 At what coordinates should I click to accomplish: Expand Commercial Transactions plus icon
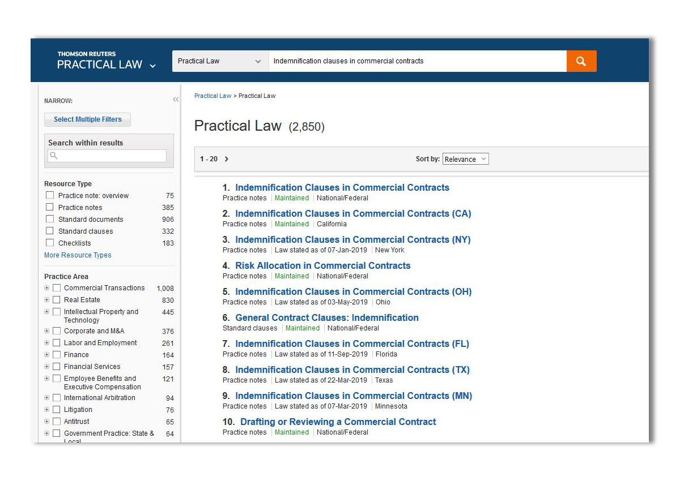47,288
